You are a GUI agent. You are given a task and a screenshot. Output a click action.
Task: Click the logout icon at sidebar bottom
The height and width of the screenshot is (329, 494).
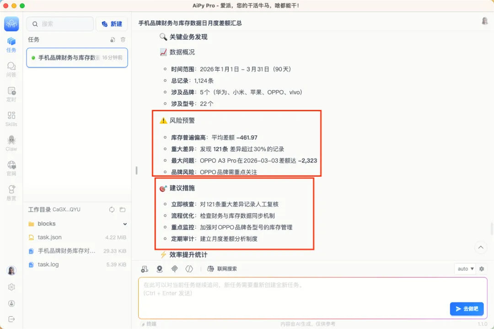[x=11, y=319]
